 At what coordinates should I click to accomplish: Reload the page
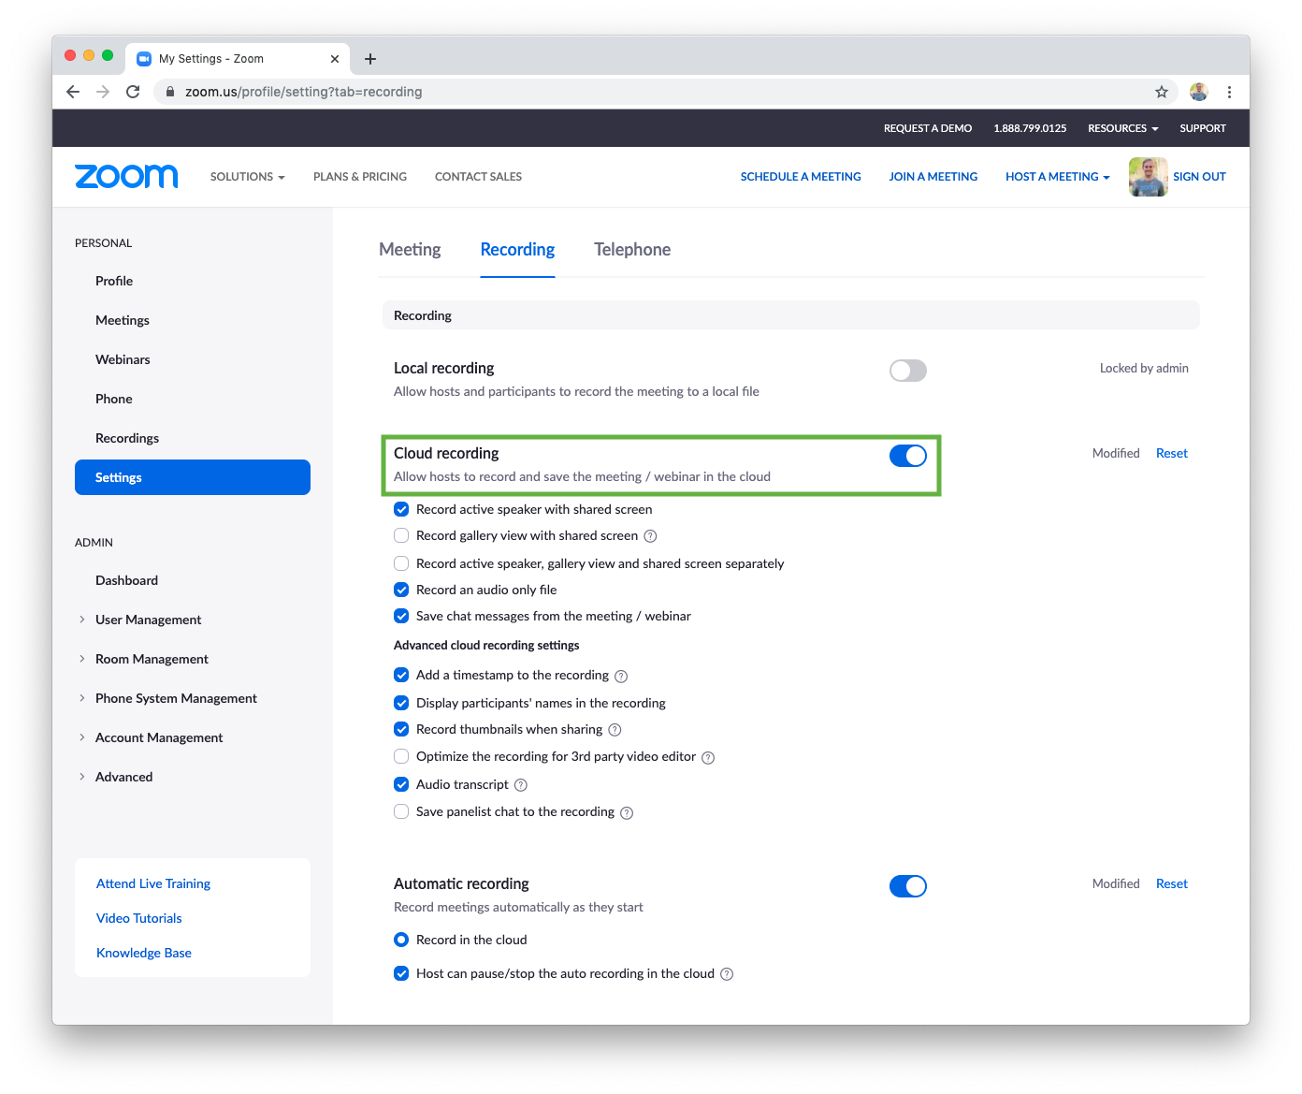pyautogui.click(x=133, y=92)
